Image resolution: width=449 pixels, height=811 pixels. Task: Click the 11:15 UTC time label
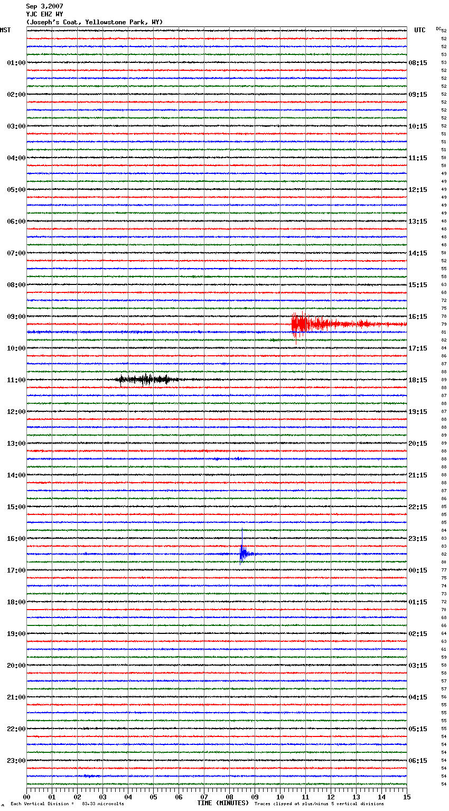[x=418, y=158]
